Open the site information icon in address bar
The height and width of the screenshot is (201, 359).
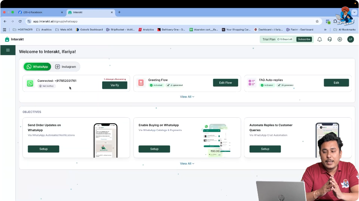click(x=29, y=21)
